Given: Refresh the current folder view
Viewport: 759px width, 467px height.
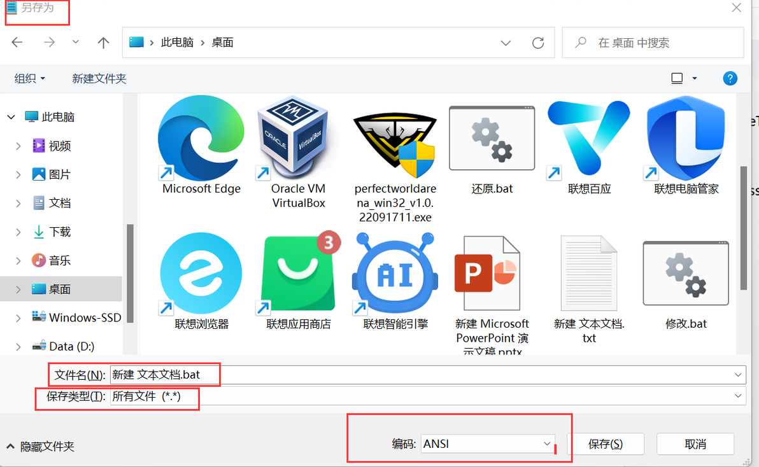Looking at the screenshot, I should (x=538, y=43).
